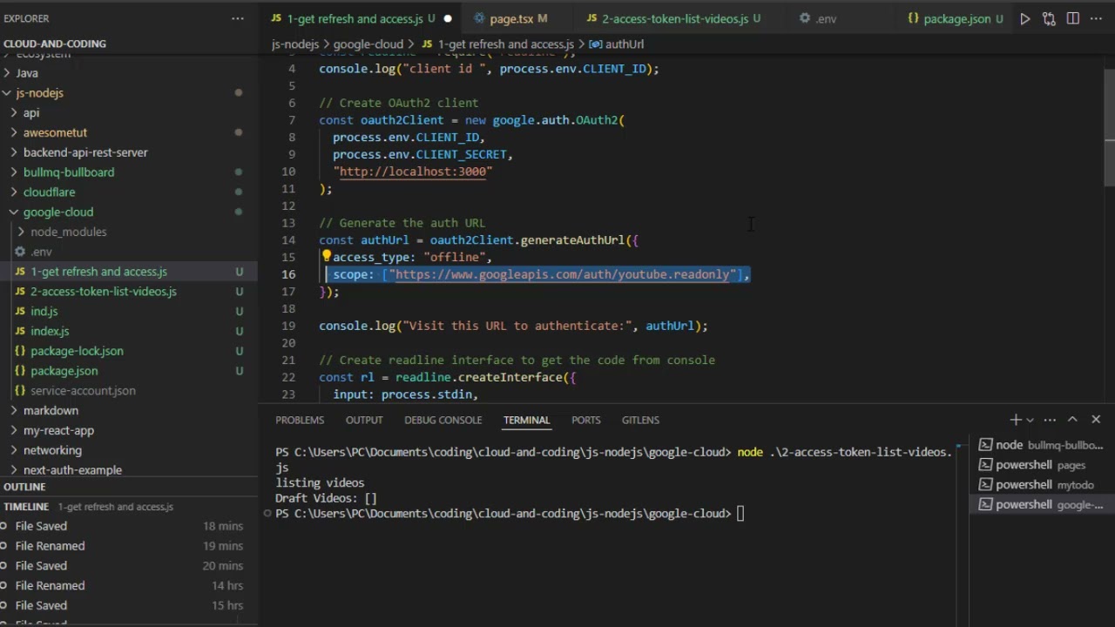The height and width of the screenshot is (627, 1115).
Task: Open the http://localhost:3000 link in code
Action: (413, 172)
